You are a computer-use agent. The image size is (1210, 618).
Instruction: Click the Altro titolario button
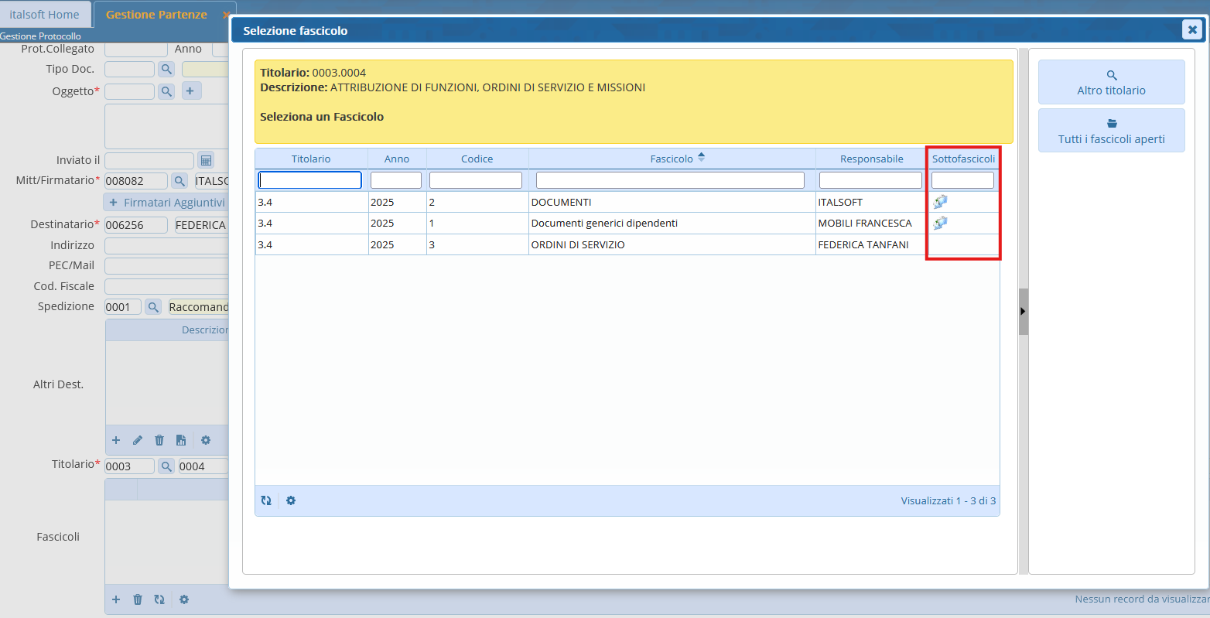(1111, 82)
